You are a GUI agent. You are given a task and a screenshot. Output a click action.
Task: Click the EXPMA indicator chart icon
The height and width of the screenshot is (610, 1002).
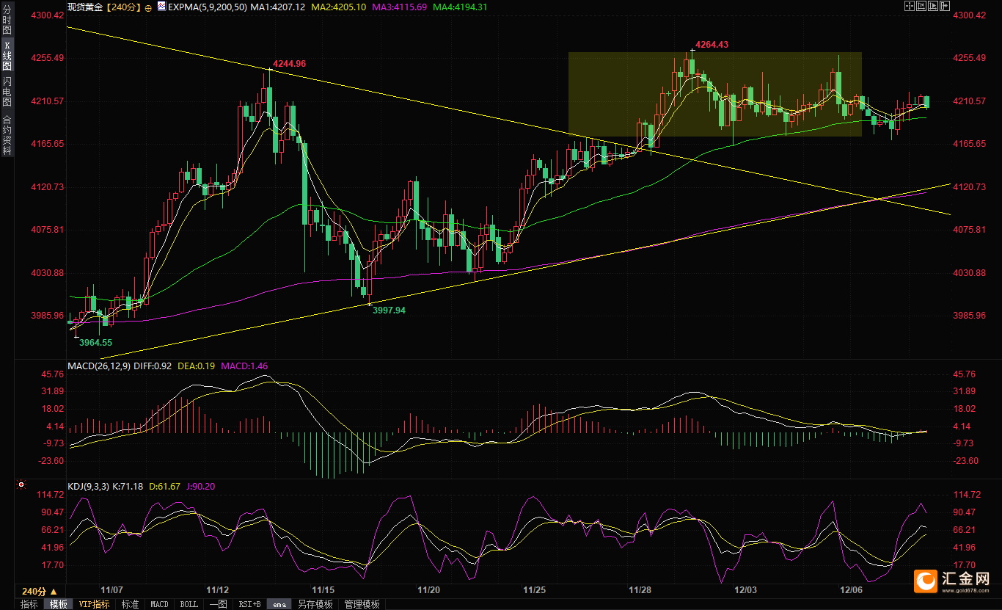click(161, 7)
